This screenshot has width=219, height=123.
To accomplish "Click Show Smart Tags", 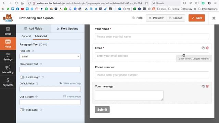I will coord(70,83).
